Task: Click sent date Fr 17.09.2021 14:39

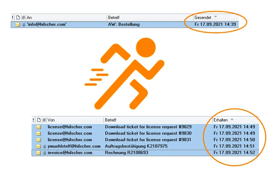Action: pos(215,24)
